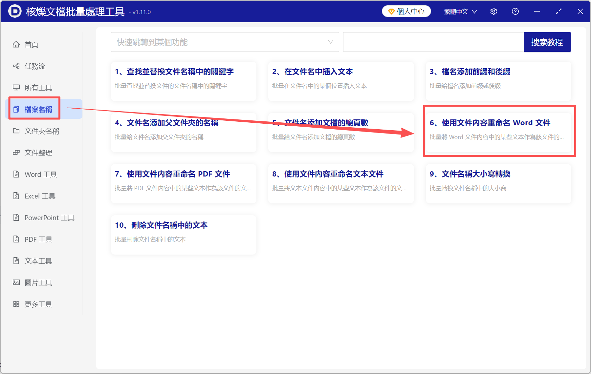This screenshot has height=374, width=591.
Task: Click the 搜索教程 search button
Action: (547, 42)
